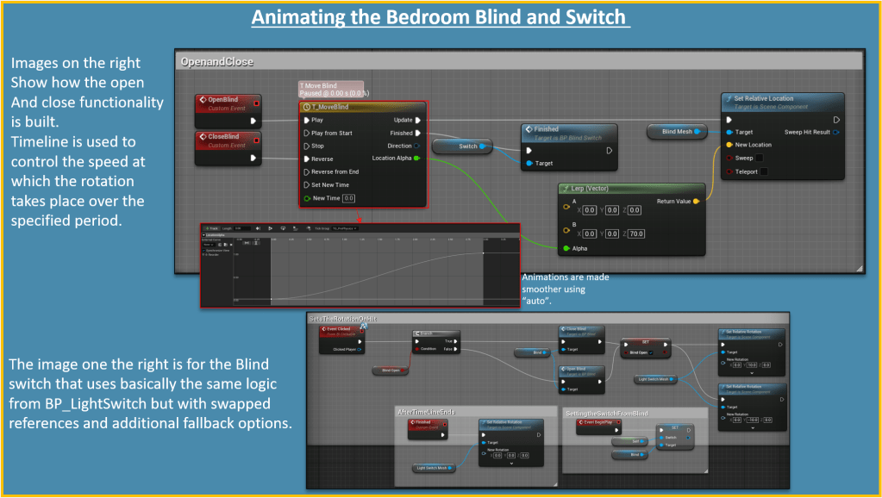Enable the Sweep checkbox
This screenshot has height=498, width=882.
pyautogui.click(x=760, y=158)
